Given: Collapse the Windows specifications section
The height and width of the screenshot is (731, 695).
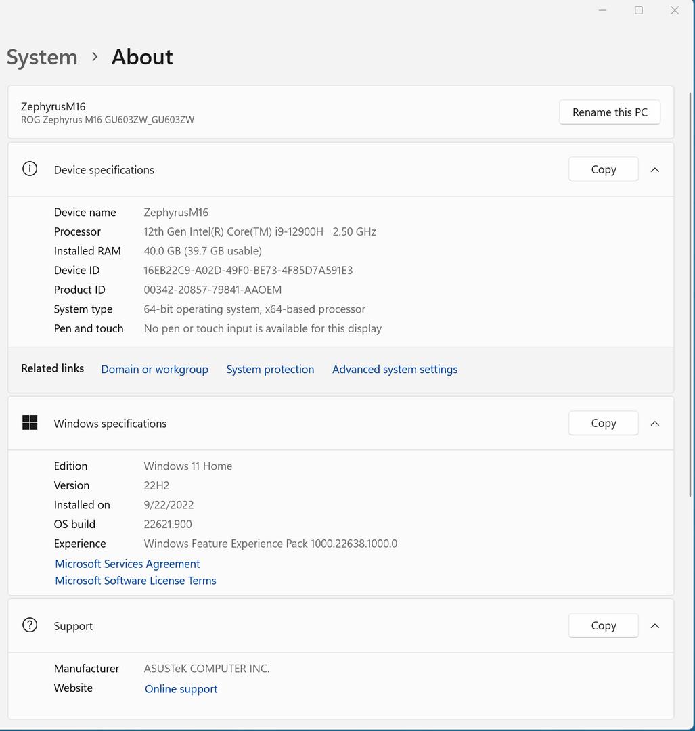Looking at the screenshot, I should click(655, 423).
